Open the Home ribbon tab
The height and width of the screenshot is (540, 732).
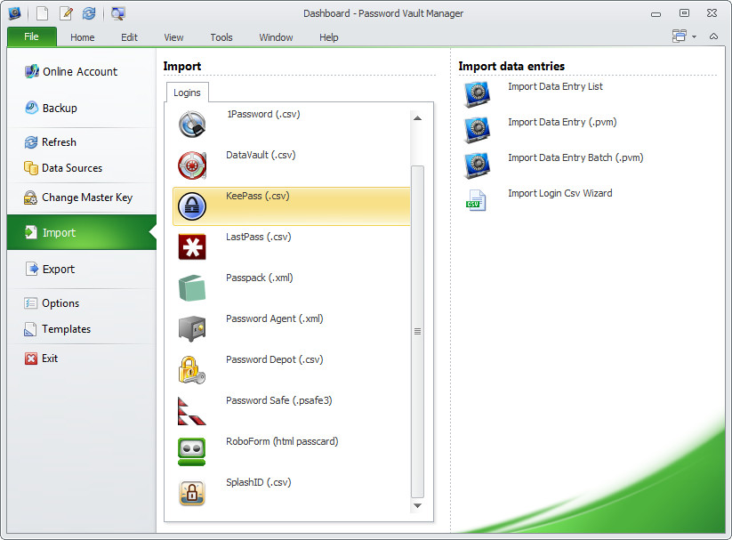[82, 37]
